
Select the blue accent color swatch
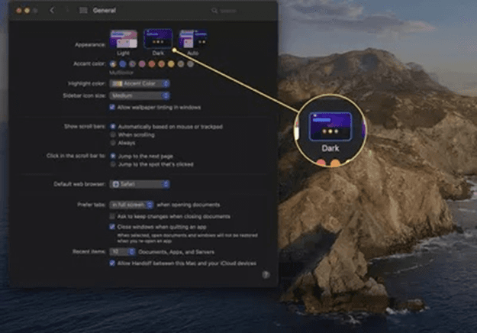pyautogui.click(x=123, y=64)
